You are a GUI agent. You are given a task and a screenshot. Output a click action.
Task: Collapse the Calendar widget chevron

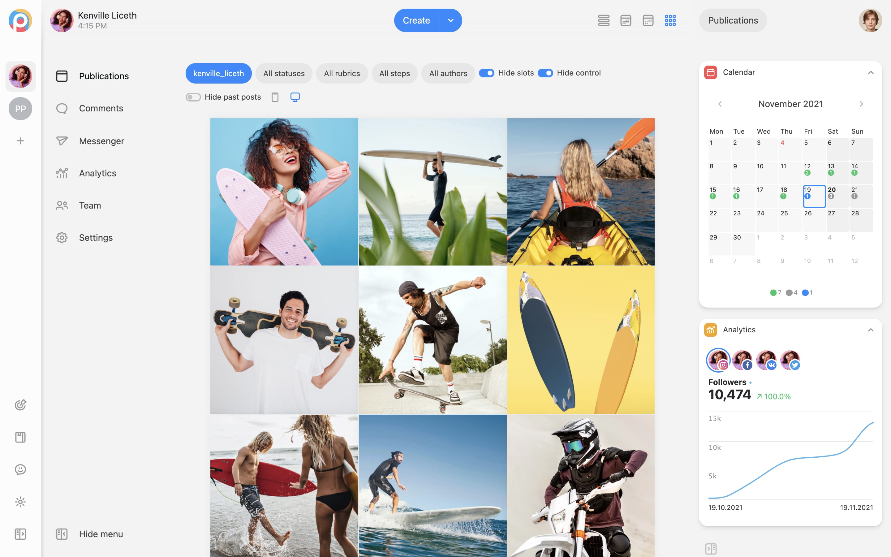(x=871, y=73)
